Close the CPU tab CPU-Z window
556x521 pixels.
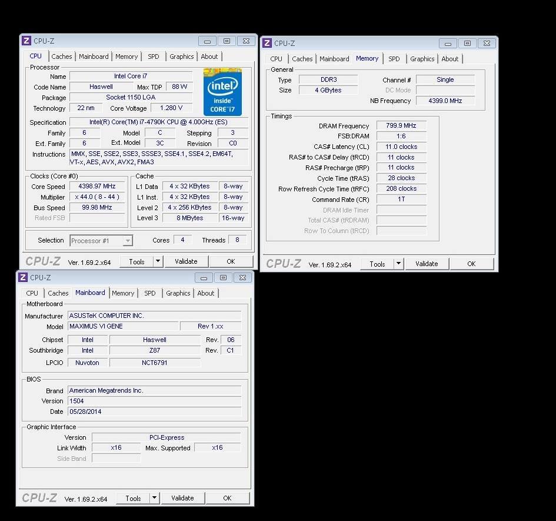coord(246,41)
